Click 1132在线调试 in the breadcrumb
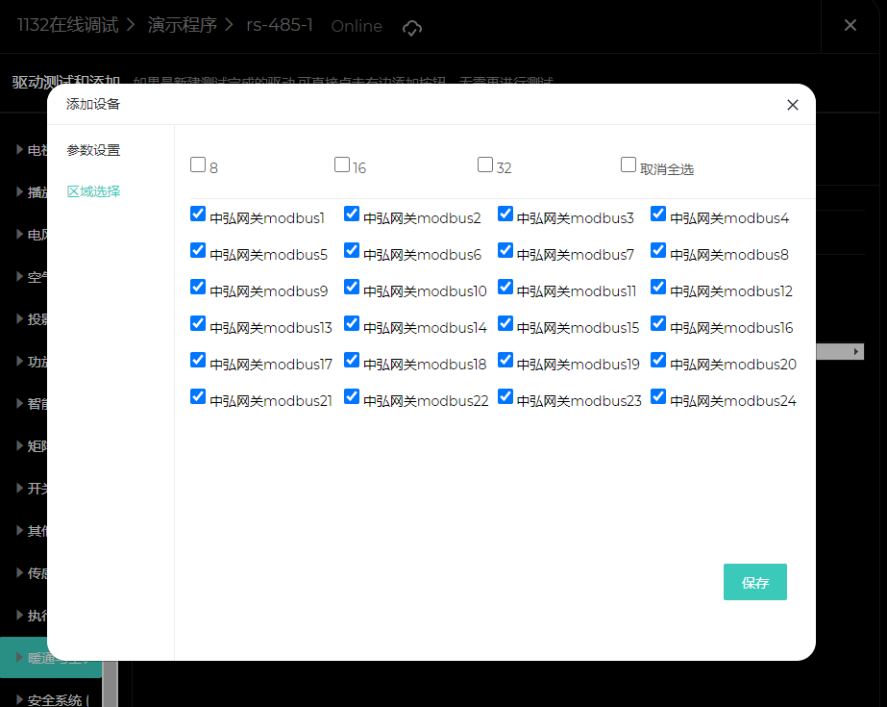 (x=68, y=25)
